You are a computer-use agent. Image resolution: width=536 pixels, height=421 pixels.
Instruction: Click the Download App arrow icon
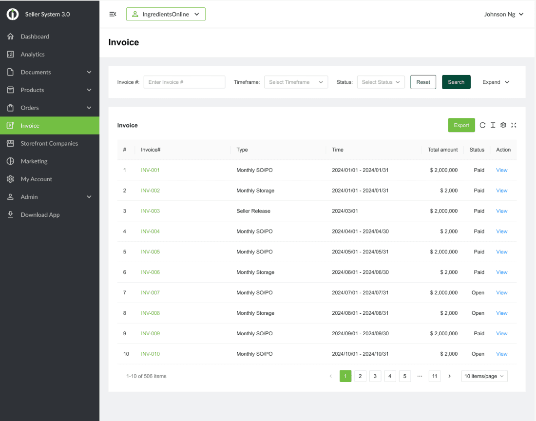[x=11, y=214]
